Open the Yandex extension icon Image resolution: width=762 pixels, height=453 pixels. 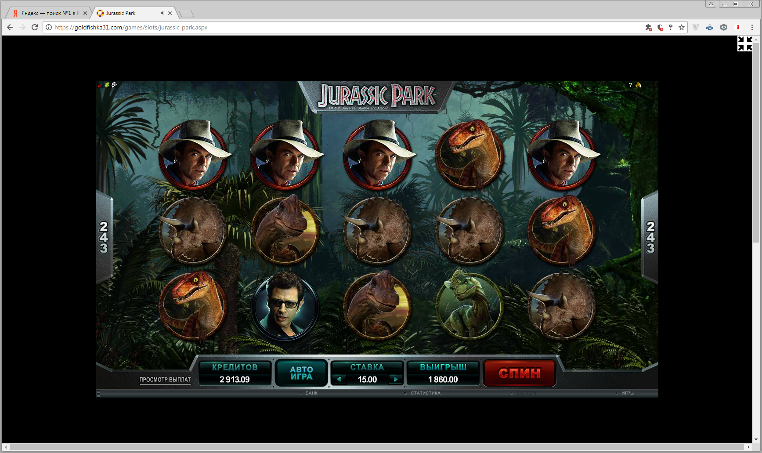[x=738, y=27]
